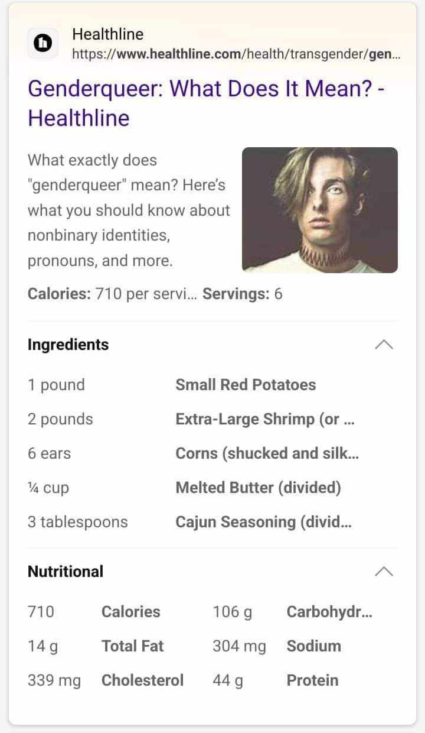Click the Protein nutrition label
This screenshot has width=425, height=733.
point(312,680)
